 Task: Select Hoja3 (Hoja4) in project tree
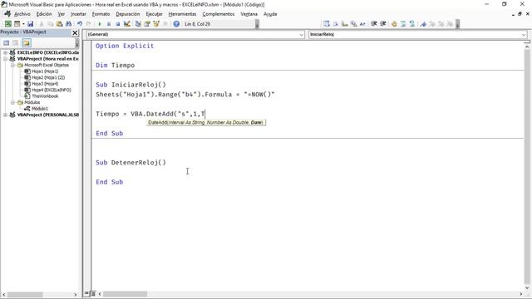45,83
